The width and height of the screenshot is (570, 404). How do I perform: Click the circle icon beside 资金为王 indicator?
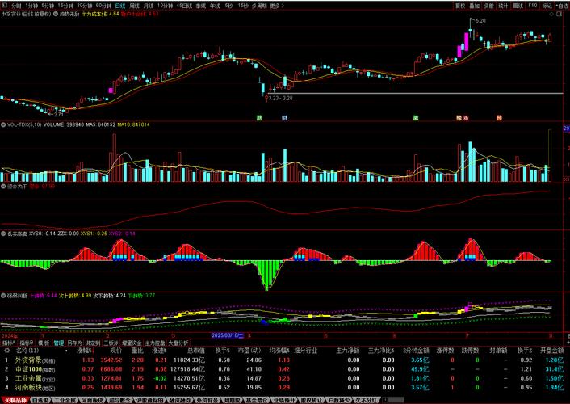coord(3,186)
